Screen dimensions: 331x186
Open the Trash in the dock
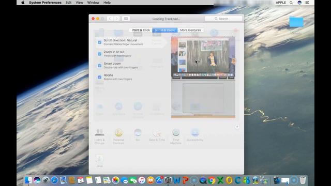point(303,180)
